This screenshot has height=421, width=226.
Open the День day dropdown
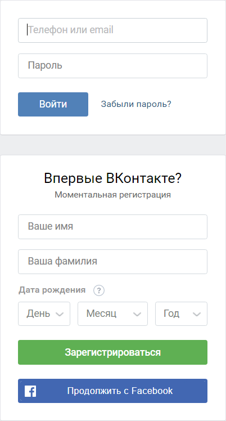(x=44, y=313)
